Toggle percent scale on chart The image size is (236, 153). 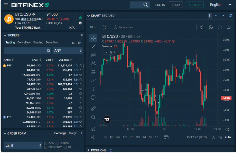click(213, 137)
